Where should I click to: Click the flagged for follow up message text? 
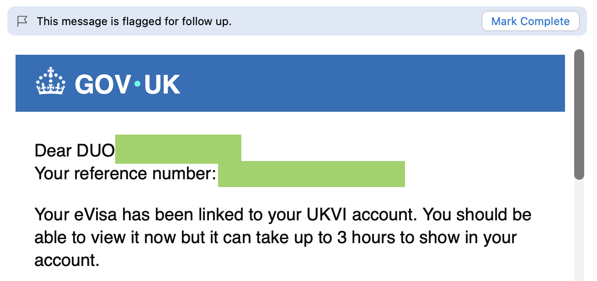pos(134,21)
